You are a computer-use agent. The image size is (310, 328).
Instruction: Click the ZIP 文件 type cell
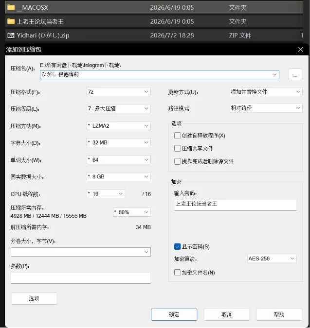coord(240,35)
